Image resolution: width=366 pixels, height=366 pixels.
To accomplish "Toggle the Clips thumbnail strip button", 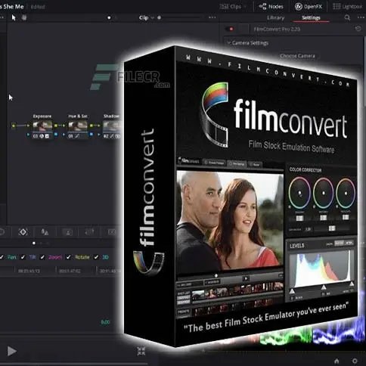I will pyautogui.click(x=231, y=7).
